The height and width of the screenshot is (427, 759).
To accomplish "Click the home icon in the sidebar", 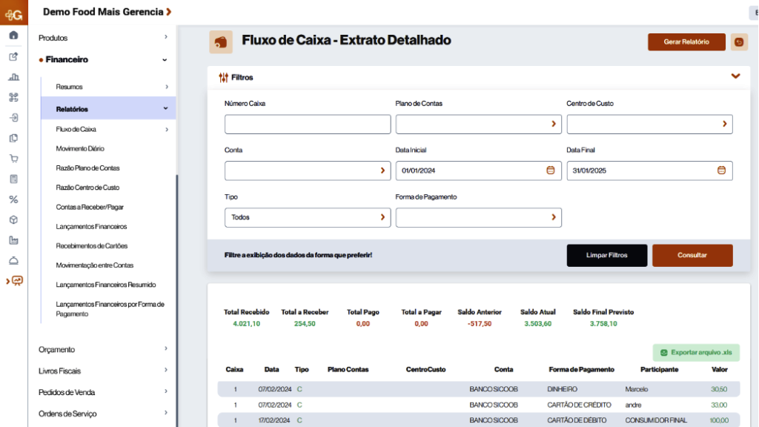I will click(13, 36).
